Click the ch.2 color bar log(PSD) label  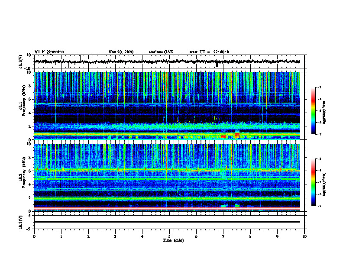324,184
